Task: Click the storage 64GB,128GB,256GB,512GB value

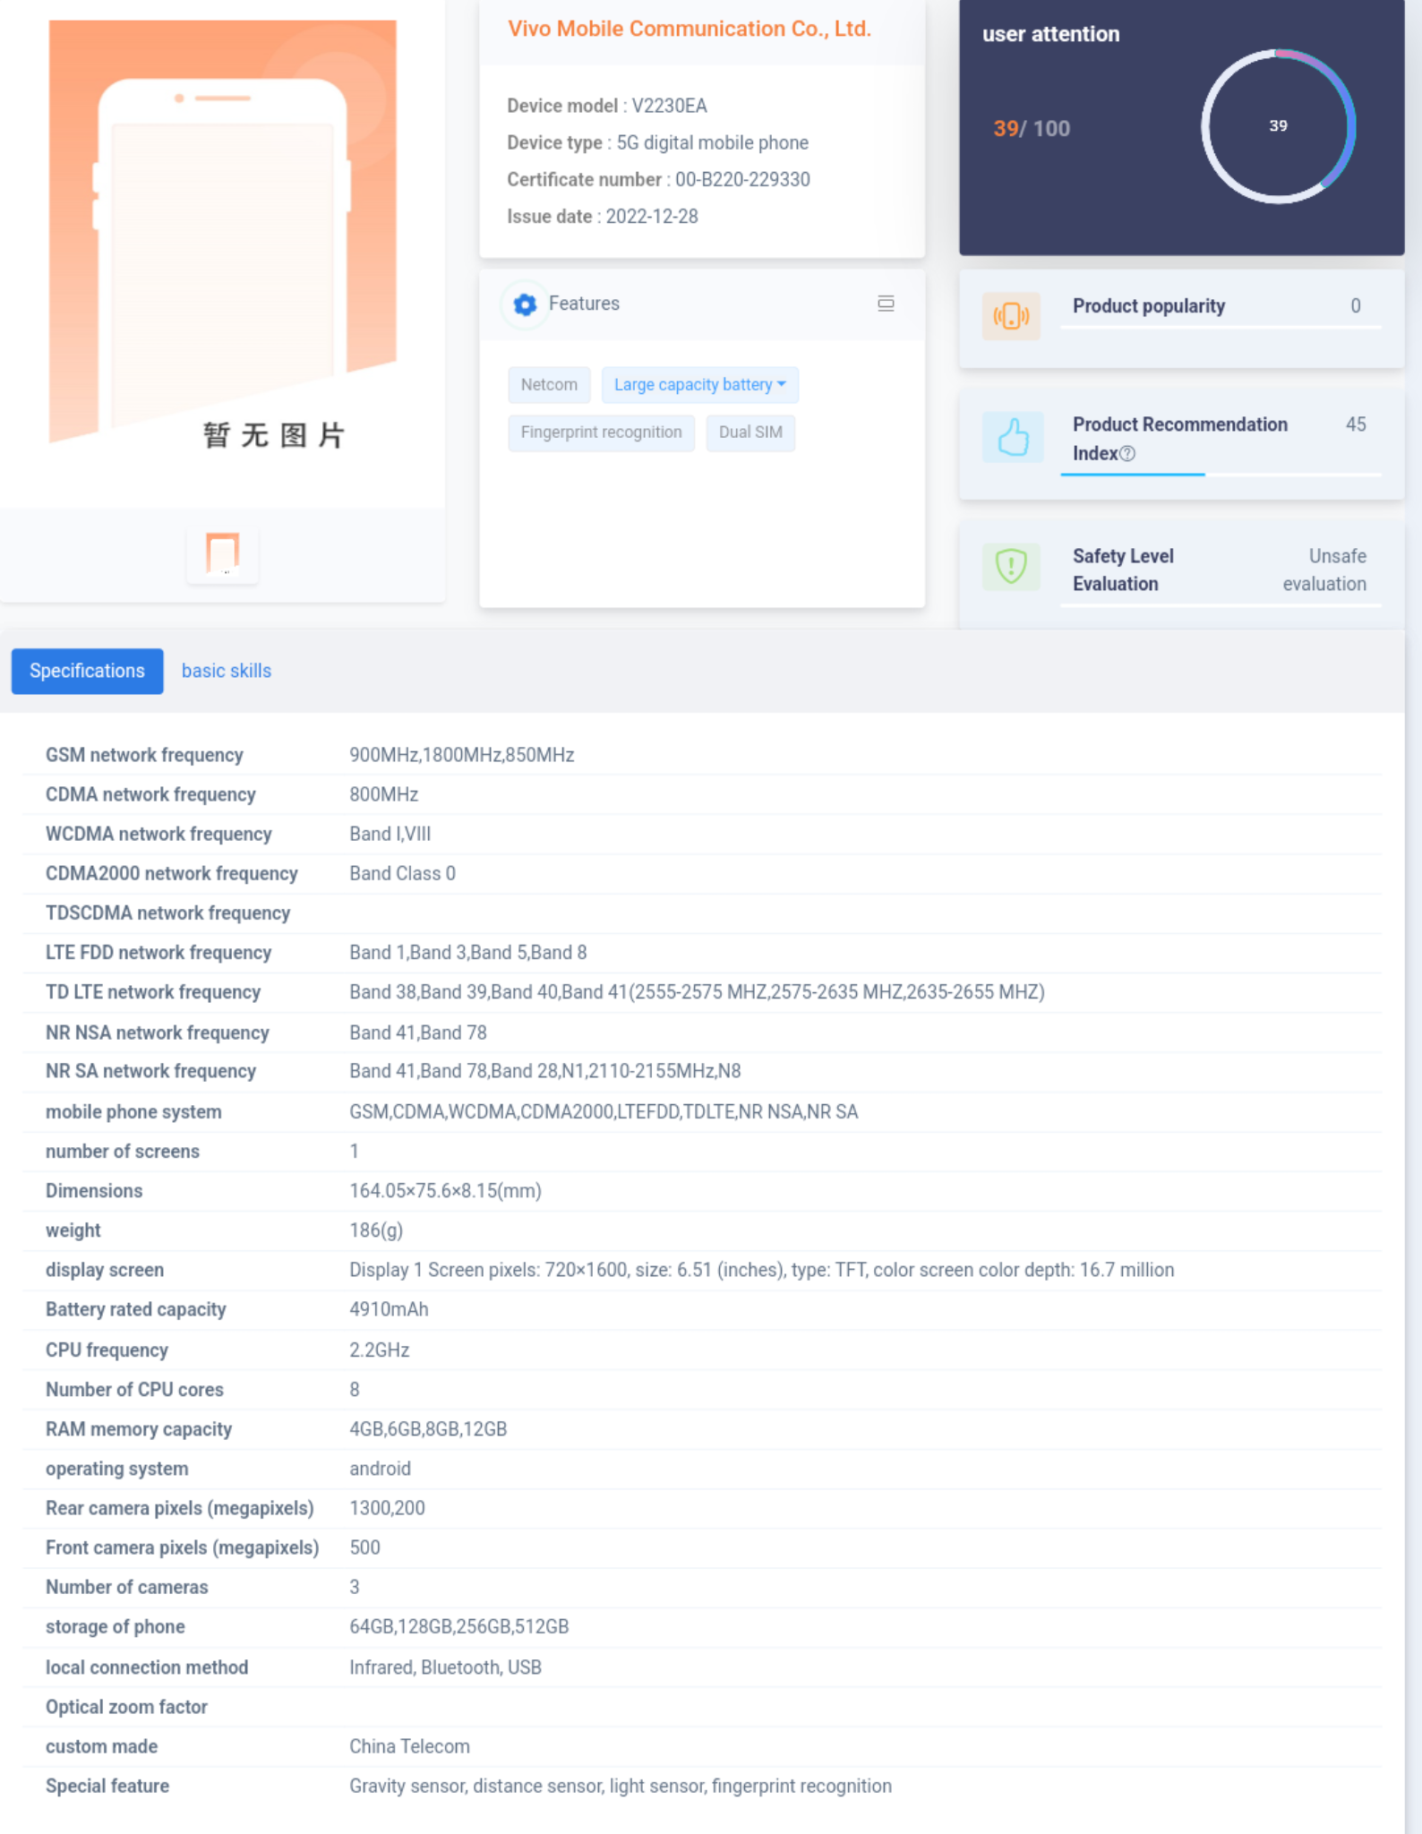Action: pyautogui.click(x=459, y=1626)
